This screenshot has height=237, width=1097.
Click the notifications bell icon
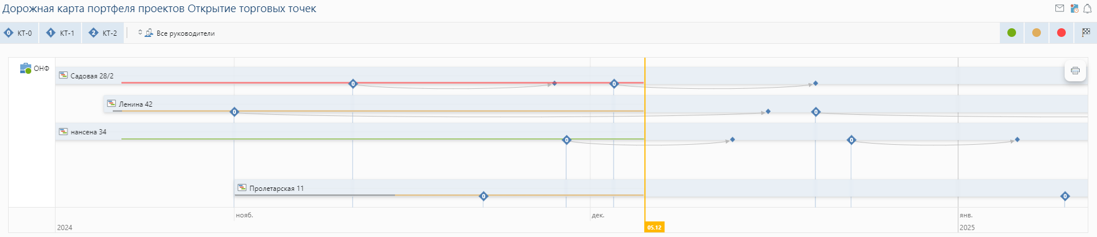click(1087, 9)
